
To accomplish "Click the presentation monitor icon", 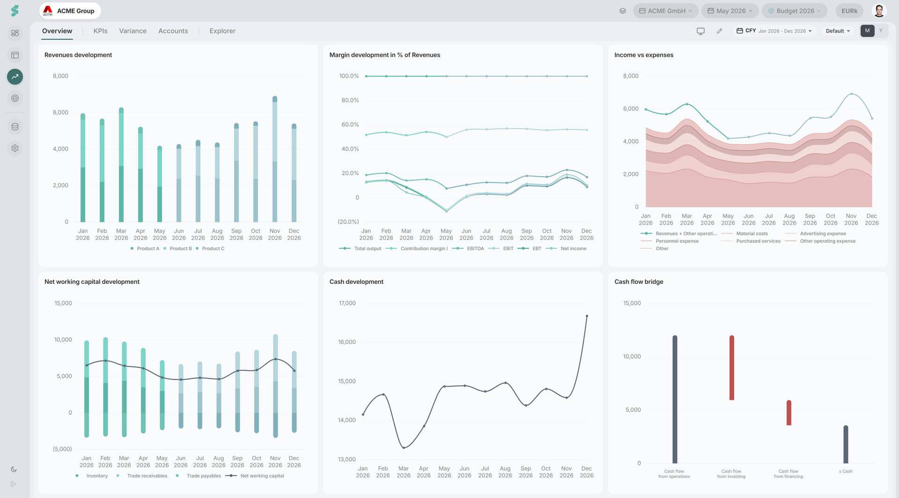I will pos(700,31).
